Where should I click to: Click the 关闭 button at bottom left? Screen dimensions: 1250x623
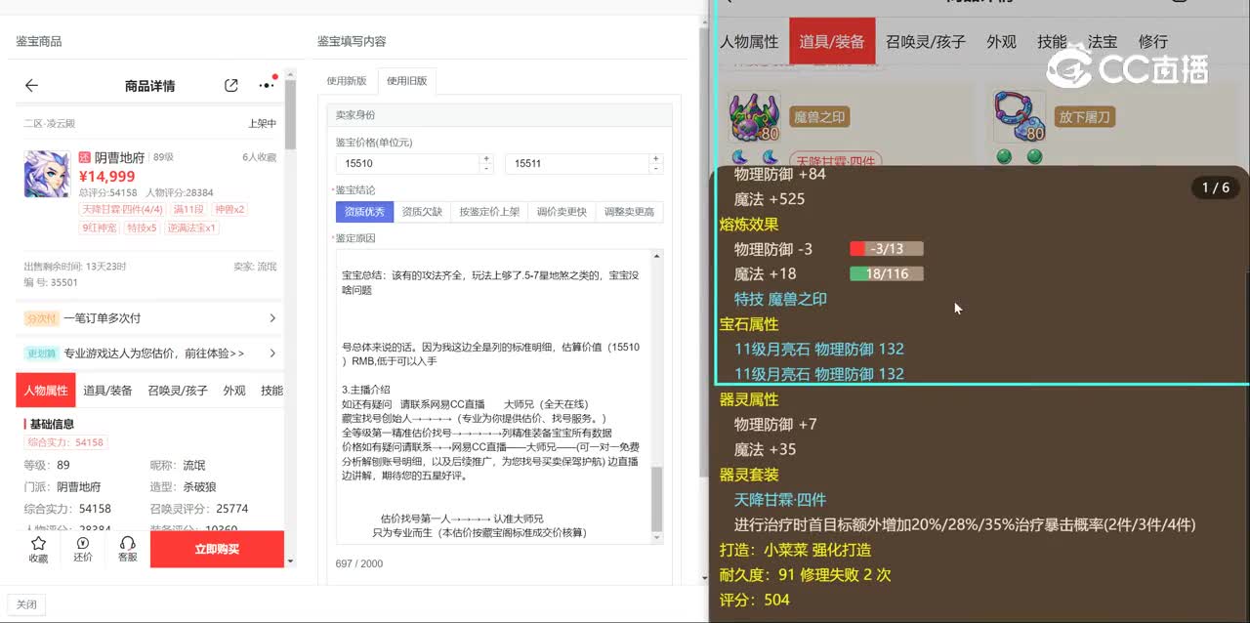(26, 604)
